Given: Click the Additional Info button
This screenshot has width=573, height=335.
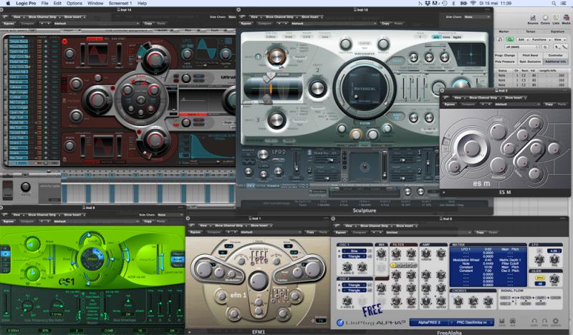Looking at the screenshot, I should click(x=556, y=62).
